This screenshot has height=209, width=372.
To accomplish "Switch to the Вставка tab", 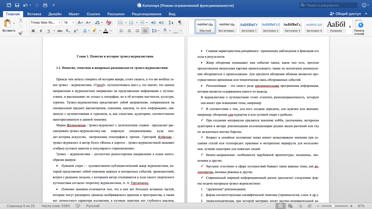I will (x=34, y=14).
